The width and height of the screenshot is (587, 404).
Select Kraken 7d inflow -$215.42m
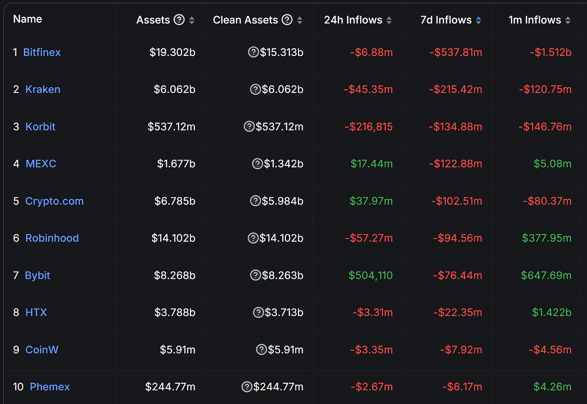[455, 89]
